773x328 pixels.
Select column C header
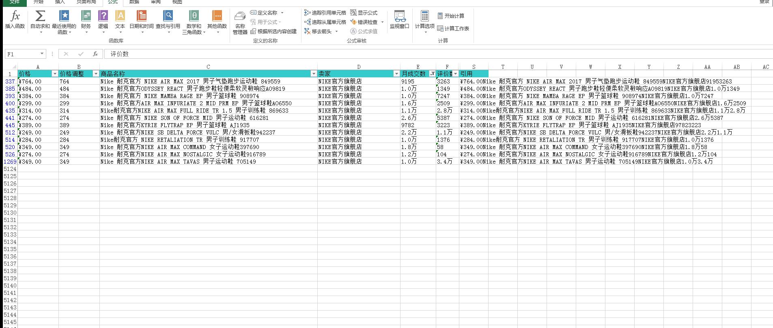click(208, 67)
